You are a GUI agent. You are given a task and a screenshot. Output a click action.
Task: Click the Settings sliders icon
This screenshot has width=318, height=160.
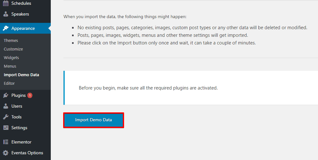[6, 128]
